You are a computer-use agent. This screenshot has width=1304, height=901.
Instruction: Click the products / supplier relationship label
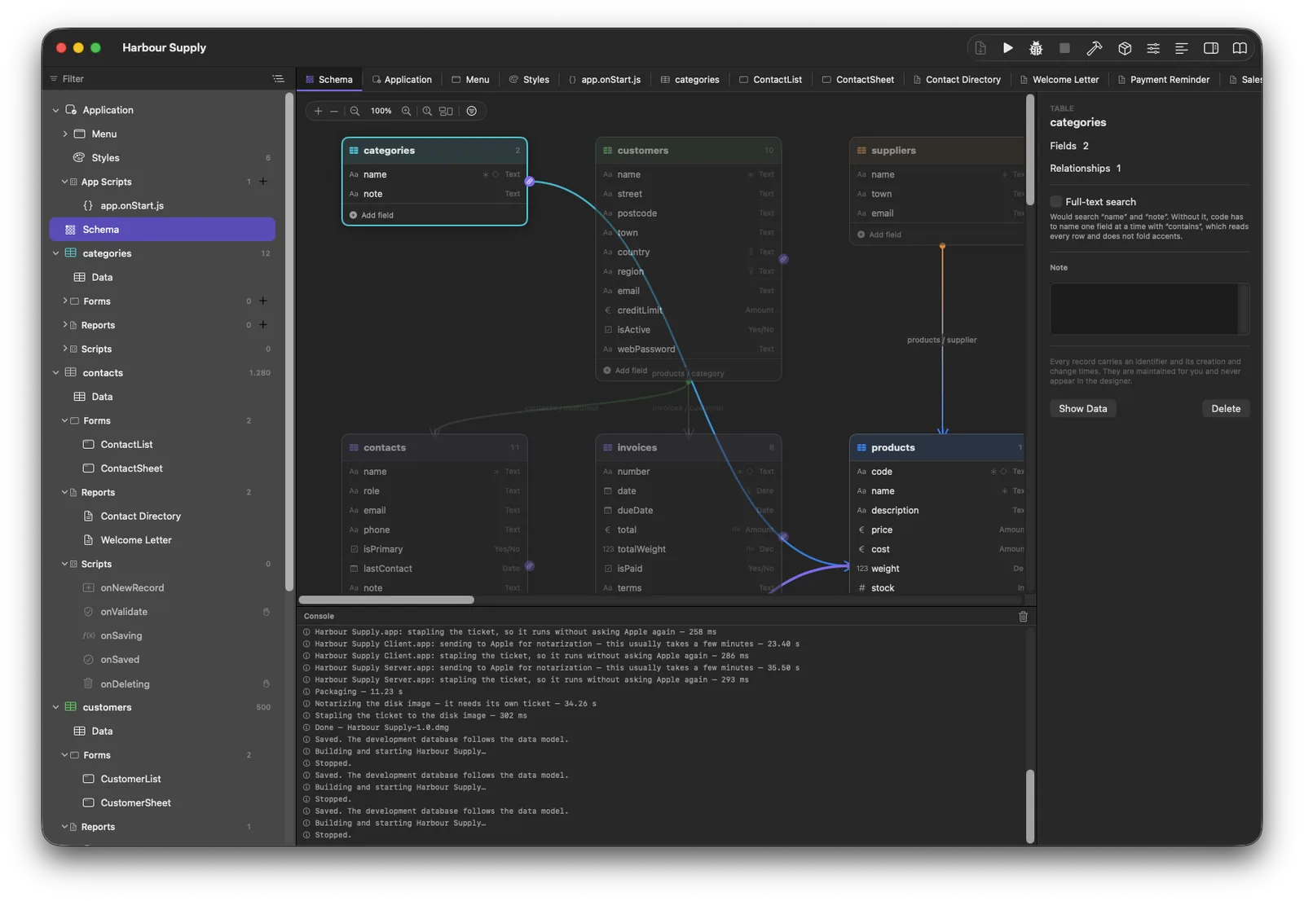[941, 340]
